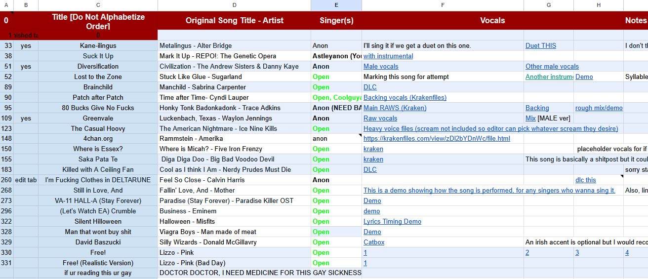
Task: Open the DLC link in Ceiling Fan row
Action: tap(370, 169)
